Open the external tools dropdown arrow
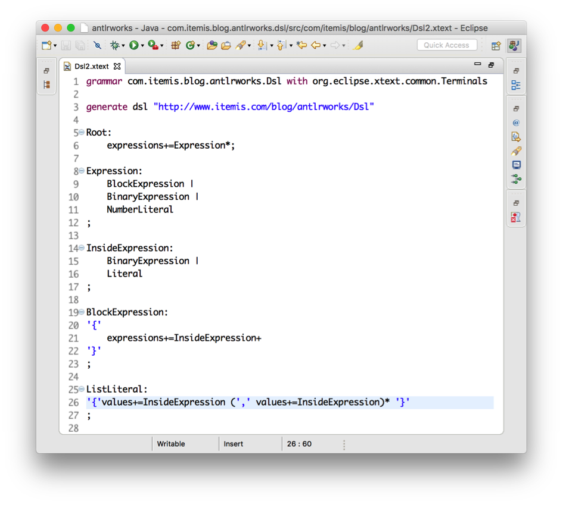Image resolution: width=563 pixels, height=505 pixels. (x=162, y=46)
